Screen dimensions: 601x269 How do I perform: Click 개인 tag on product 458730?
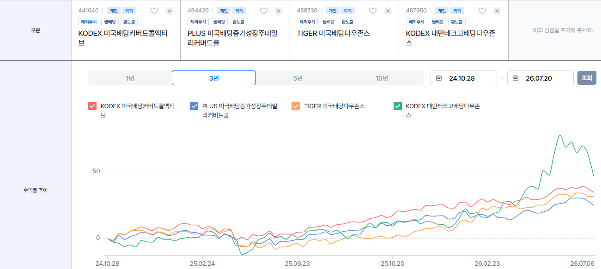click(x=332, y=11)
